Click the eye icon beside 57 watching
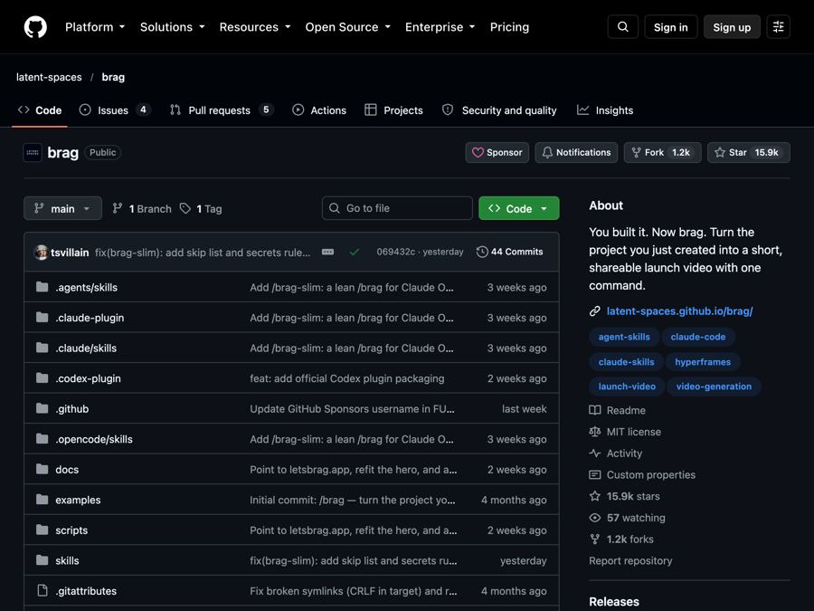The width and height of the screenshot is (814, 611). coord(595,518)
